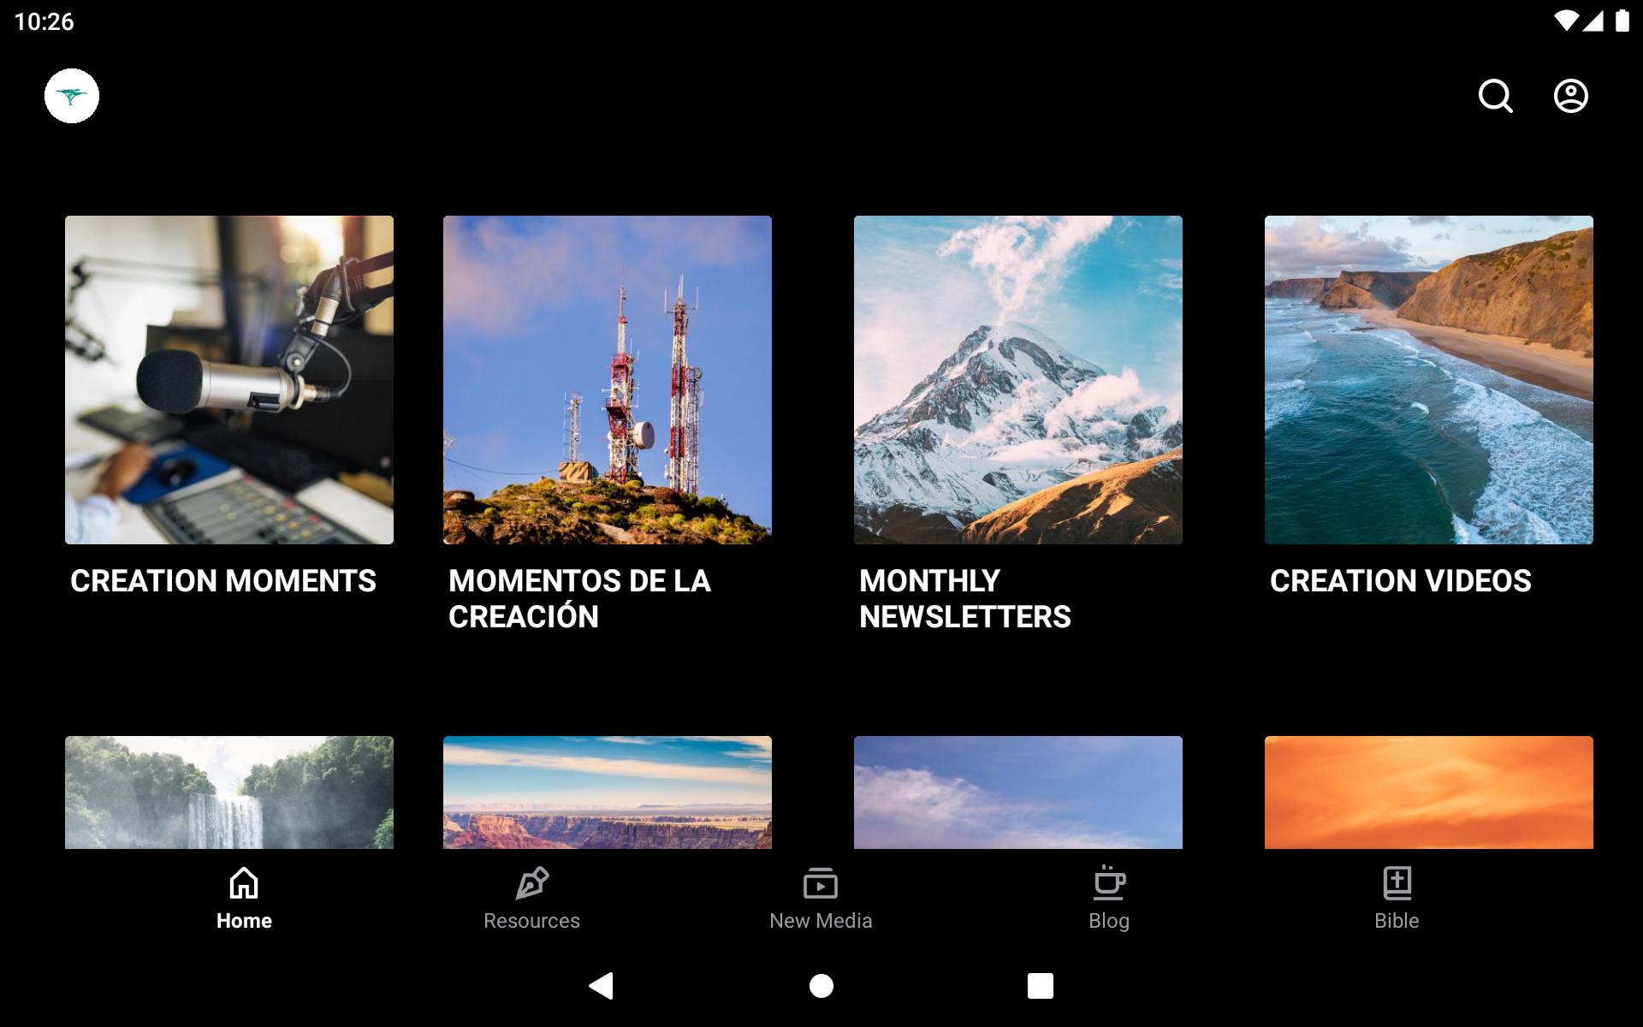
Task: Switch to the New Media tab label
Action: (x=820, y=921)
